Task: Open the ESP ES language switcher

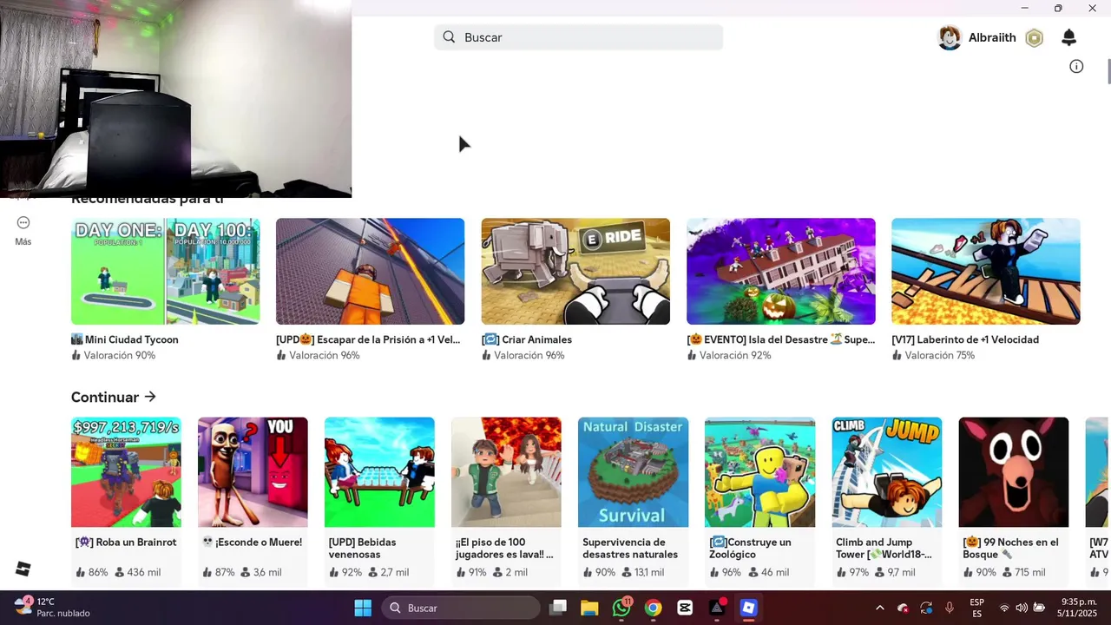Action: [x=977, y=608]
